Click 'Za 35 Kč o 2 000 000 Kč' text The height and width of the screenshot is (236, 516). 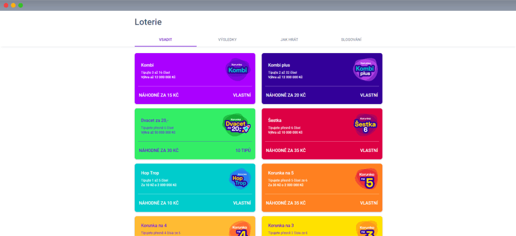click(x=286, y=185)
